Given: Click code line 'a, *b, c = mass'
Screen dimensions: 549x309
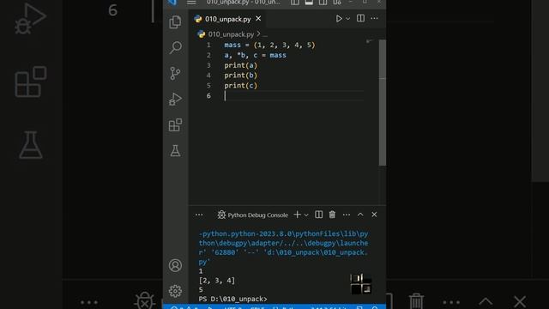Looking at the screenshot, I should [256, 55].
